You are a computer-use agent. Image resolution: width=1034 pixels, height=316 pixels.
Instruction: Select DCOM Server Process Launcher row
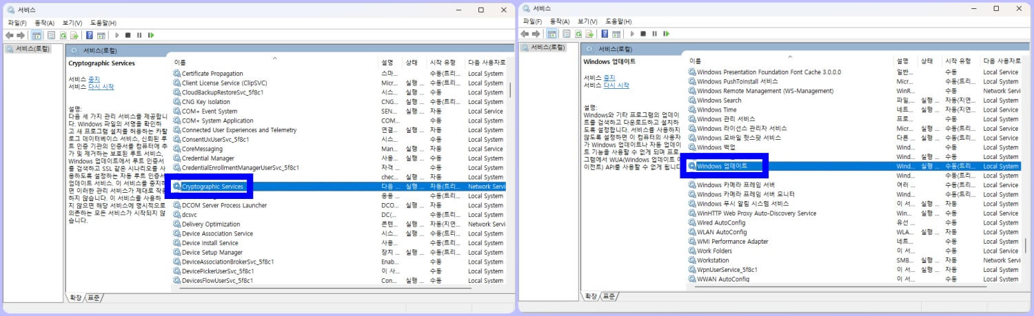tap(339, 205)
